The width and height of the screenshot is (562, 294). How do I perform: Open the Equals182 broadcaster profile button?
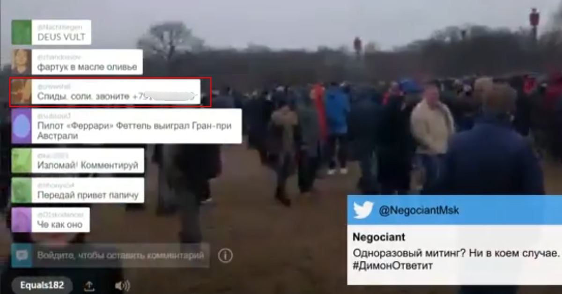tap(43, 285)
